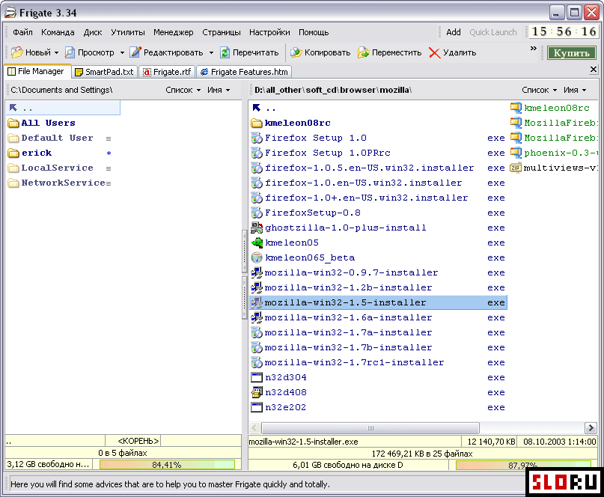Screen dimensions: 604x497
Task: Select the Default User folder
Action: pyautogui.click(x=57, y=138)
